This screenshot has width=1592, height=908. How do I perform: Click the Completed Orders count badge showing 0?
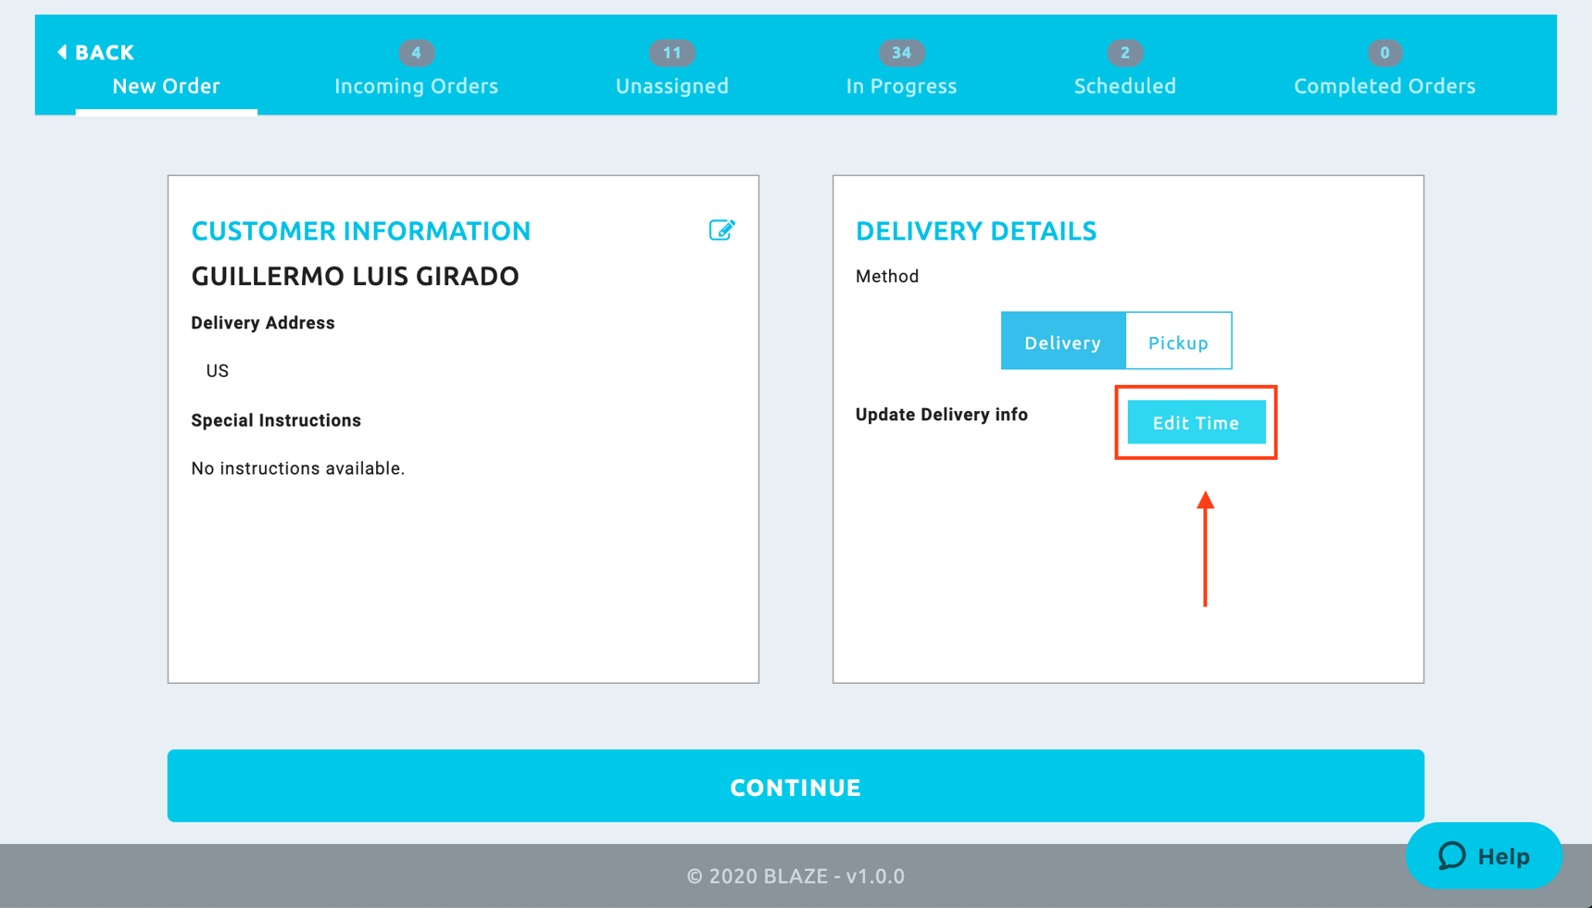tap(1384, 53)
